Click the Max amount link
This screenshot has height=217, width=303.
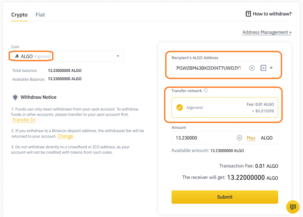(x=251, y=138)
